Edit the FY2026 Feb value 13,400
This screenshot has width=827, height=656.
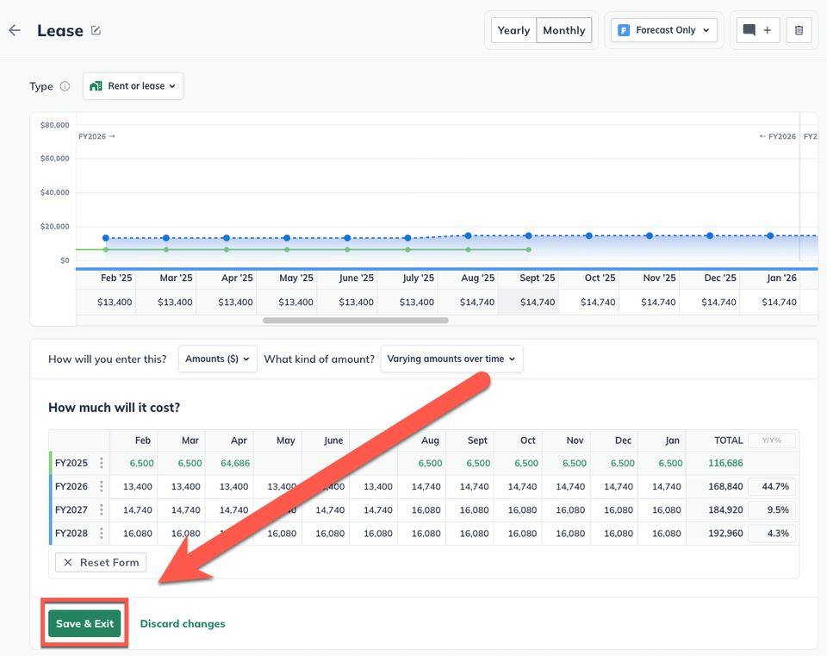pos(134,486)
